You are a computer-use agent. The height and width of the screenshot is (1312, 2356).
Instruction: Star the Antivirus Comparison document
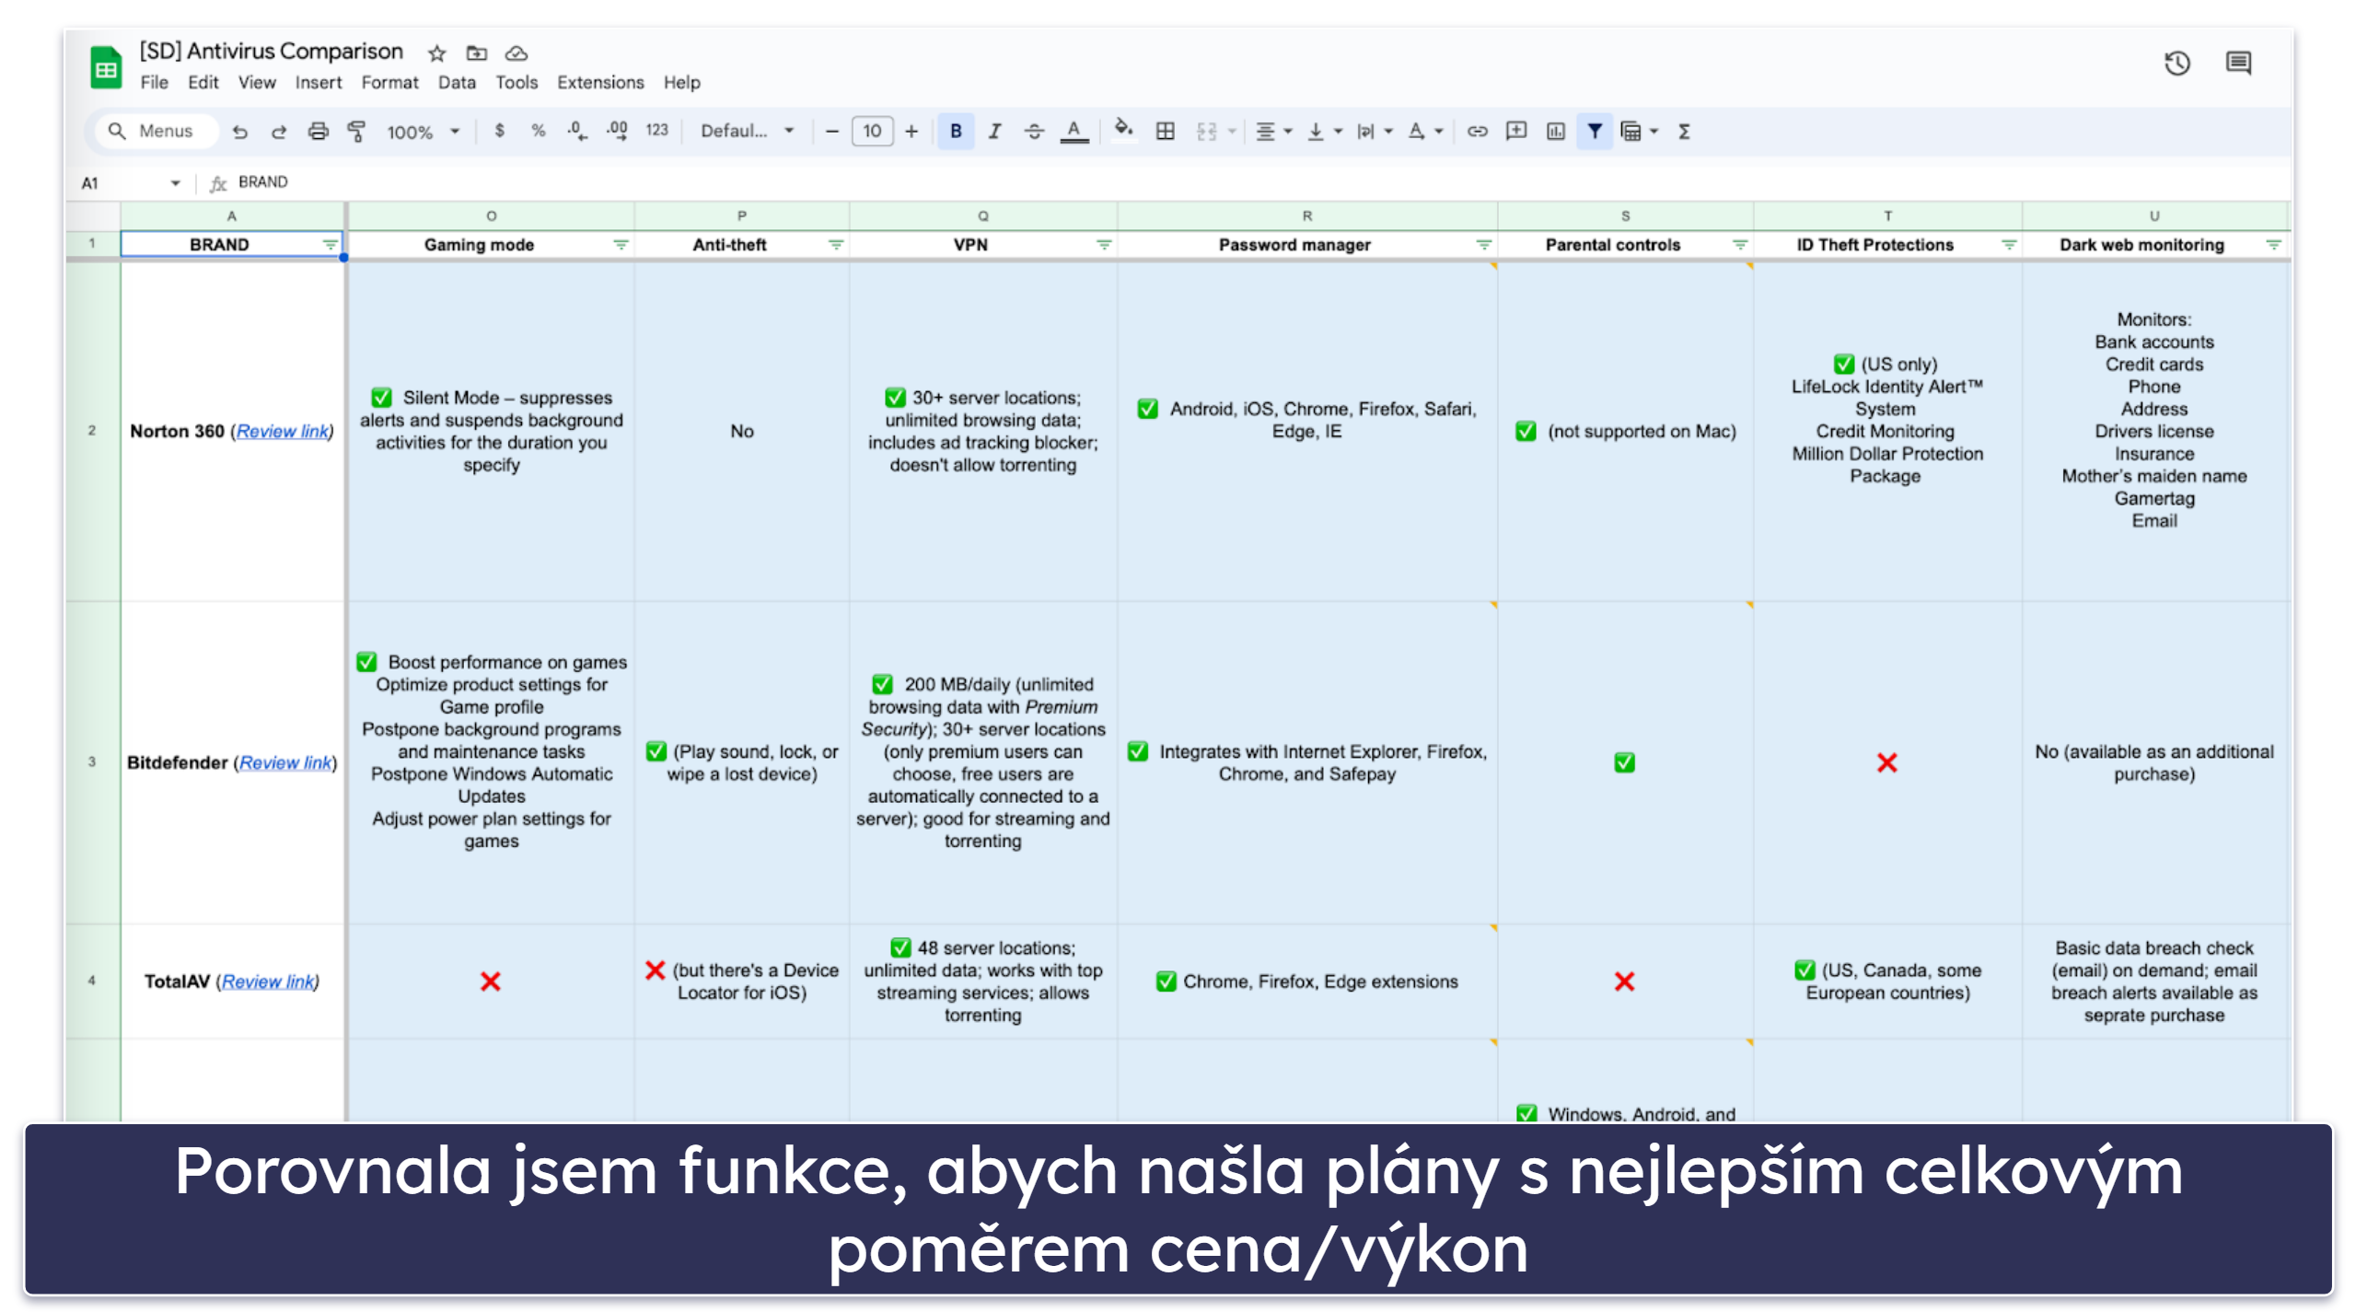pyautogui.click(x=437, y=53)
